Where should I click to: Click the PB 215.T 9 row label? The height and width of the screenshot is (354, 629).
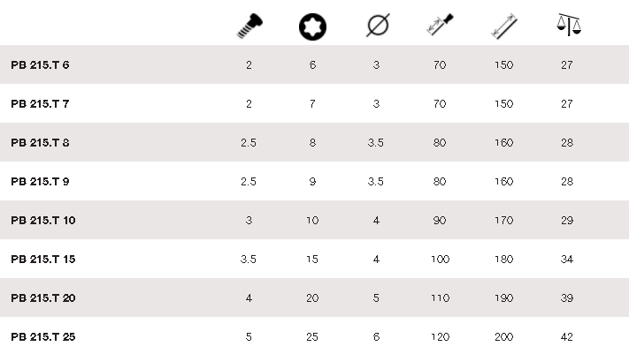(x=41, y=182)
